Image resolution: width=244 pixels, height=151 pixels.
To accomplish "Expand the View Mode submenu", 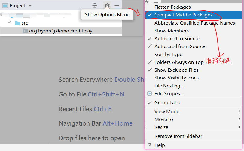I will pyautogui.click(x=194, y=111).
